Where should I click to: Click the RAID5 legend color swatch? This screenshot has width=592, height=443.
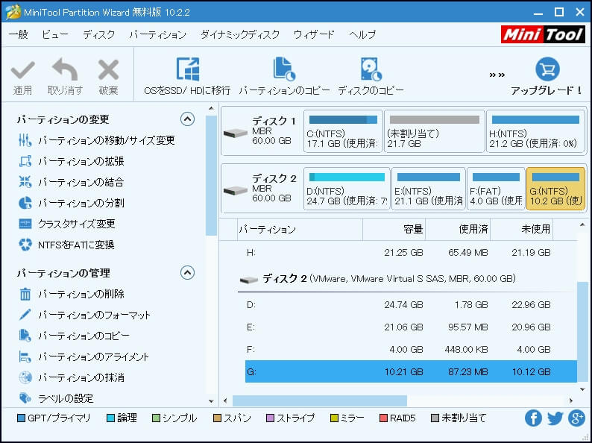point(383,418)
